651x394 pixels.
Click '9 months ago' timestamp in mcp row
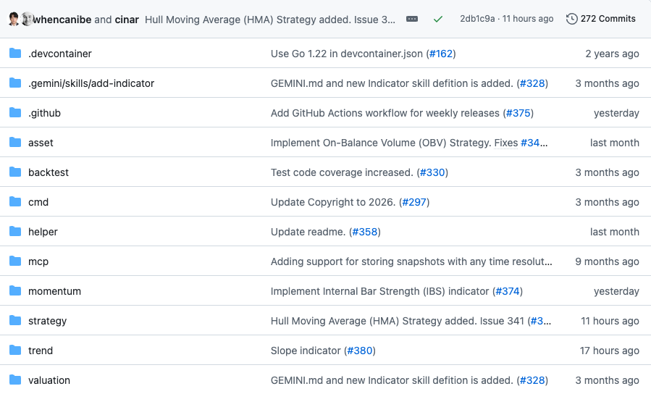click(607, 261)
